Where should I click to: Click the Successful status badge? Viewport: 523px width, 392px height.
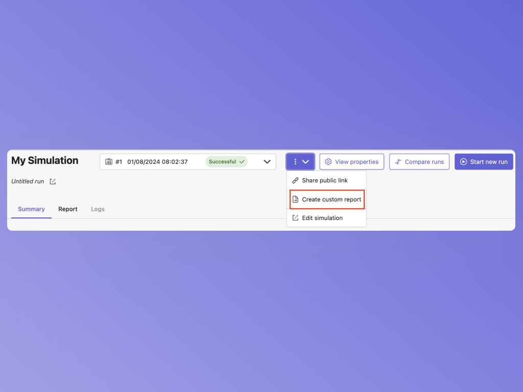tap(226, 162)
